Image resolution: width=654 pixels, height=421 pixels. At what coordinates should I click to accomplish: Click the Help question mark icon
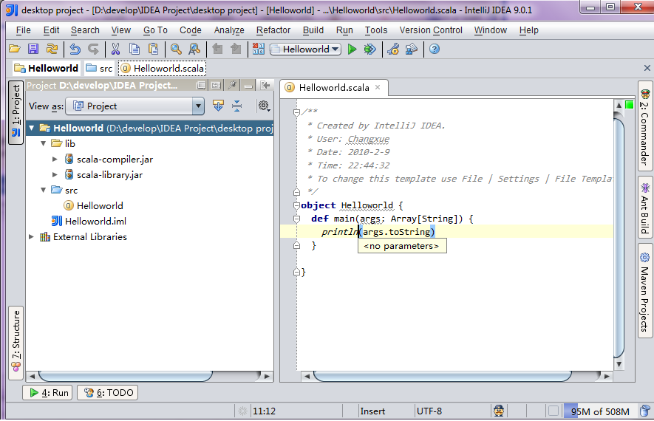[435, 49]
